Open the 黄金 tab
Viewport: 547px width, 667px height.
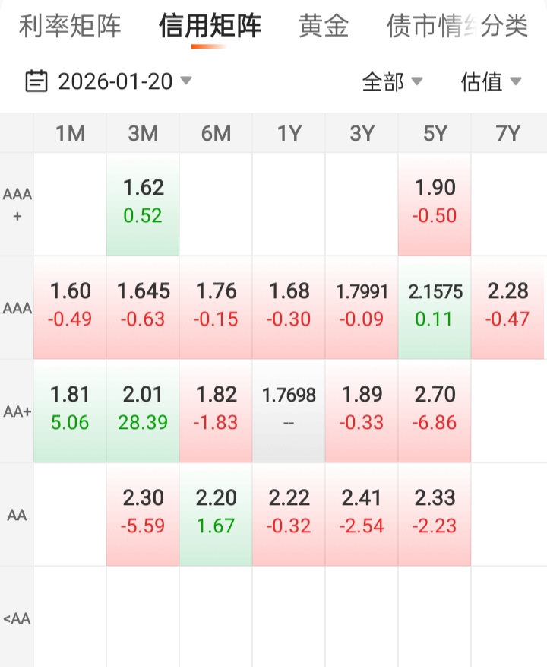click(324, 27)
